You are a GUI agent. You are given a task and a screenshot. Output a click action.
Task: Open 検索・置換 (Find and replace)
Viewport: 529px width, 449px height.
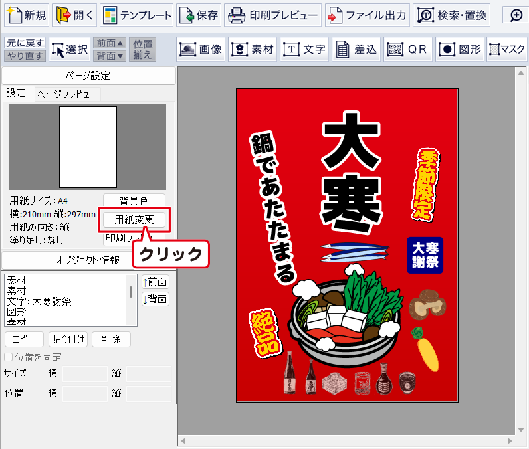pos(453,15)
